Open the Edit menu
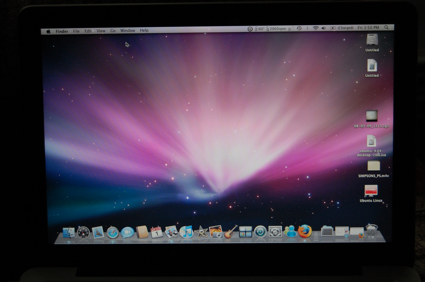The height and width of the screenshot is (282, 425). tap(88, 31)
